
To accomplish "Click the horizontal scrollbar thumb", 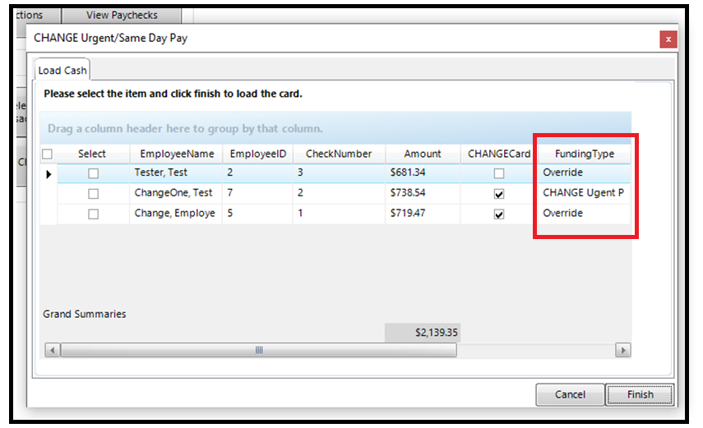I will [259, 350].
